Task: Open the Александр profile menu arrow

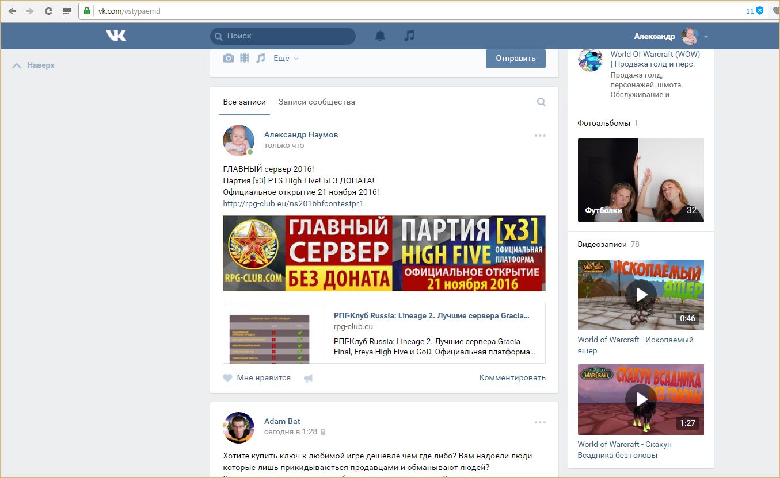Action: (706, 37)
